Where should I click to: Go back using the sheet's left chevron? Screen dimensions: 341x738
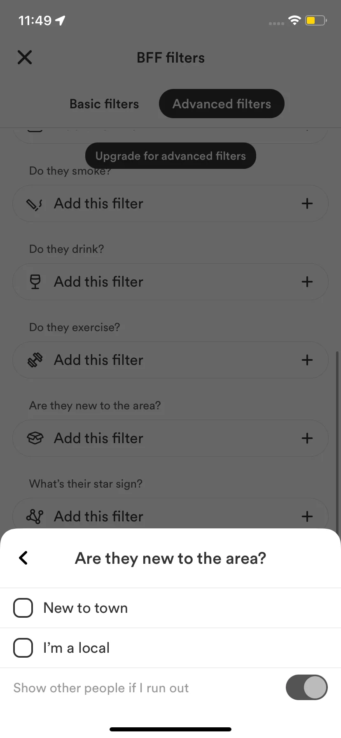(23, 558)
